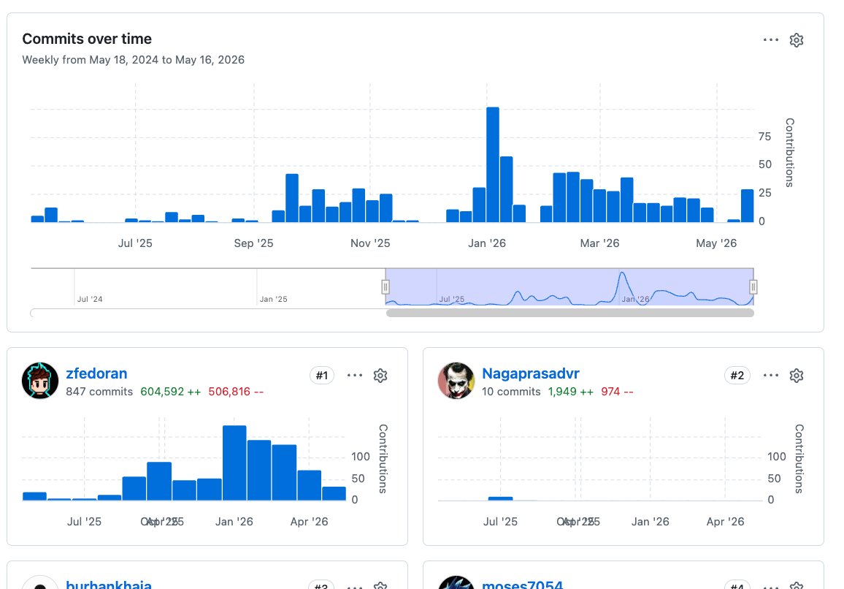
Task: Open burhankhaja contributor link
Action: point(109,584)
